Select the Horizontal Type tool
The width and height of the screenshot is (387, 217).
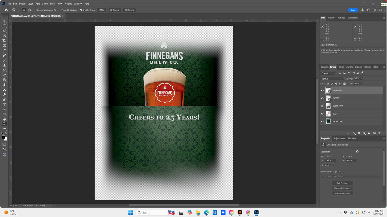[x=5, y=104]
